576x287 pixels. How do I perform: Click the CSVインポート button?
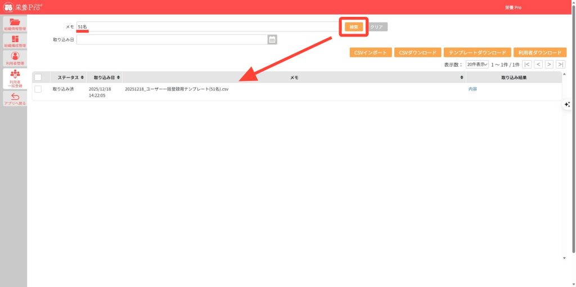tap(370, 52)
